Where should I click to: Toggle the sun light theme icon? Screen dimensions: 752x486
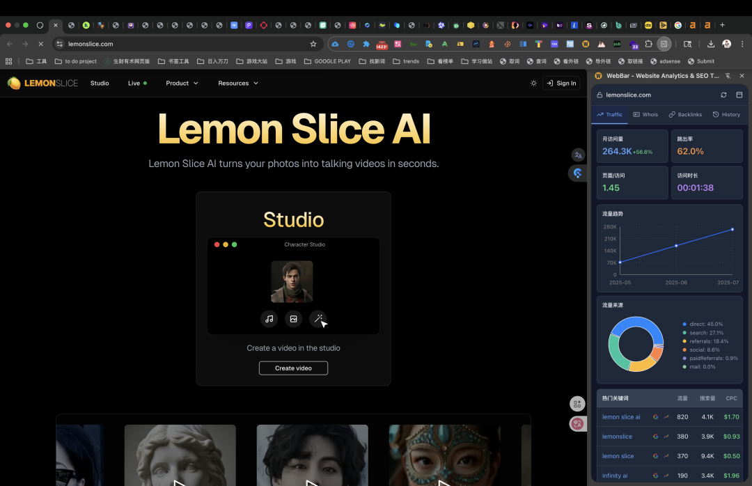click(533, 83)
